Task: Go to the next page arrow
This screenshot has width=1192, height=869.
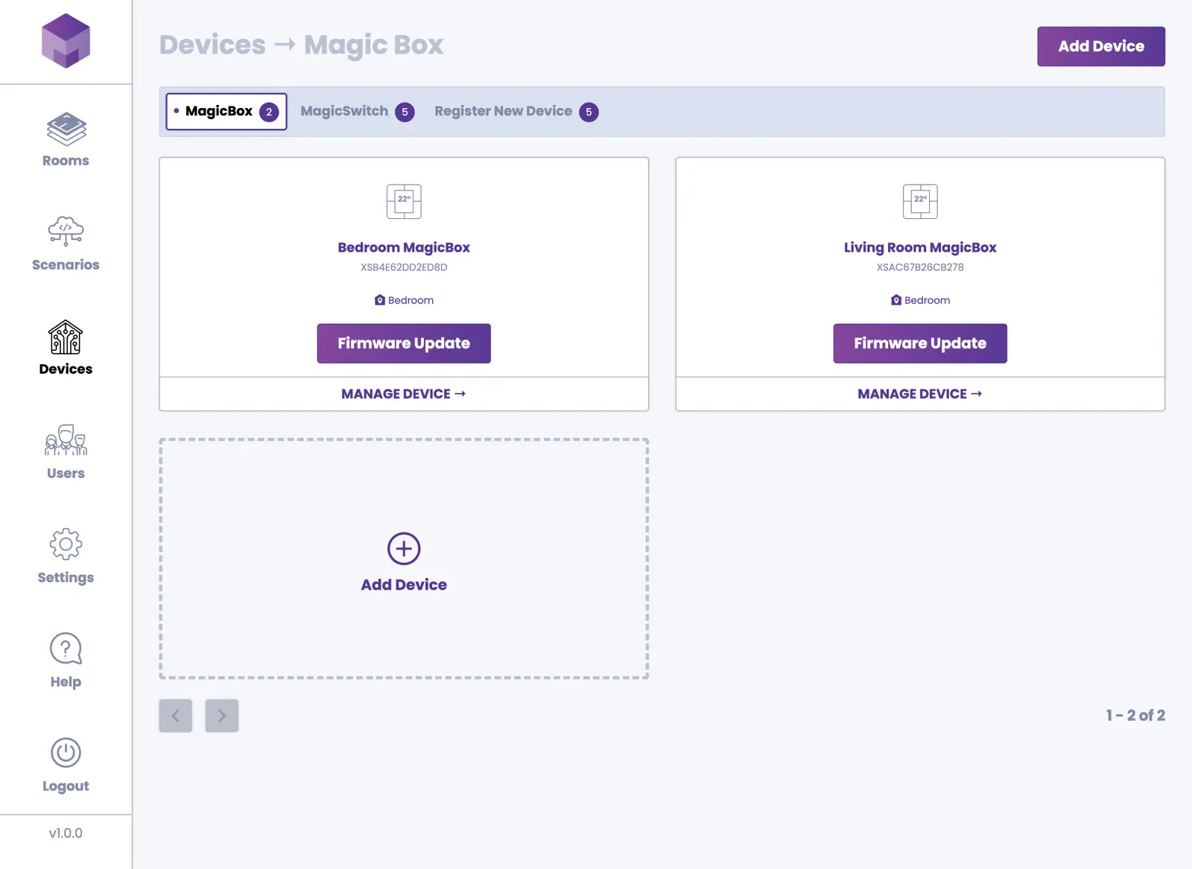Action: pos(222,716)
